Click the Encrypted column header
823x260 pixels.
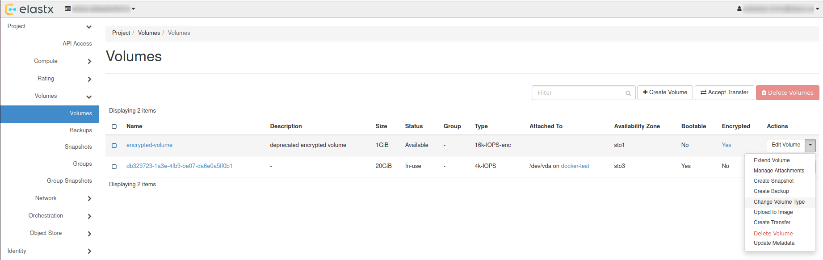(x=736, y=126)
